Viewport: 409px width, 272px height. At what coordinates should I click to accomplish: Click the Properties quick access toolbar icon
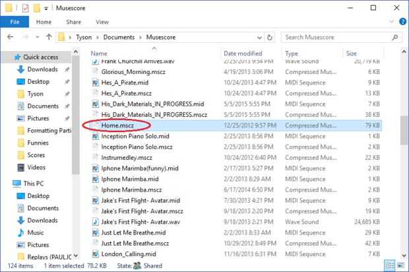pyautogui.click(x=25, y=8)
